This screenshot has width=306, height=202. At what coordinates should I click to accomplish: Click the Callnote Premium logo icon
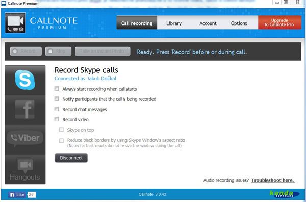15,22
